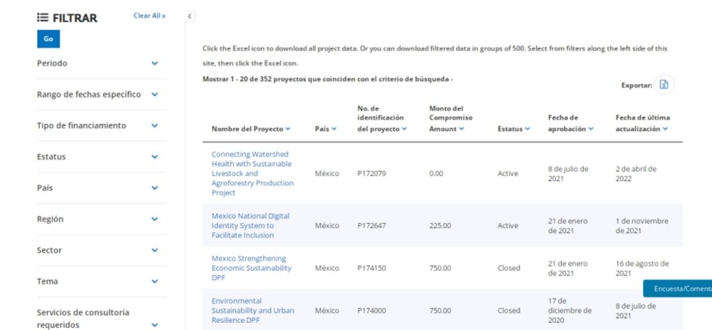The height and width of the screenshot is (330, 712).
Task: Expand the Sector filter
Action: pos(154,251)
